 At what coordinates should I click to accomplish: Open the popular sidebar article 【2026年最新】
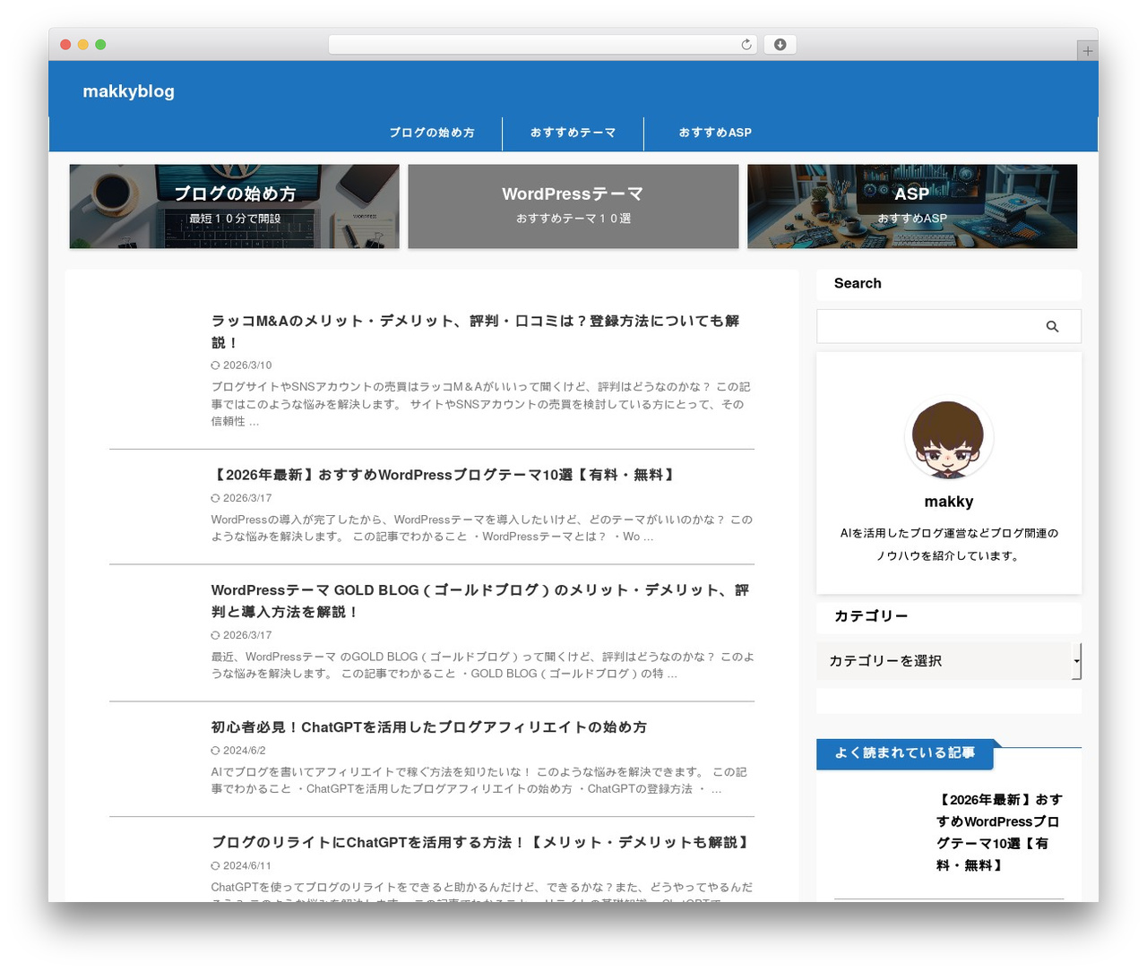tap(999, 832)
